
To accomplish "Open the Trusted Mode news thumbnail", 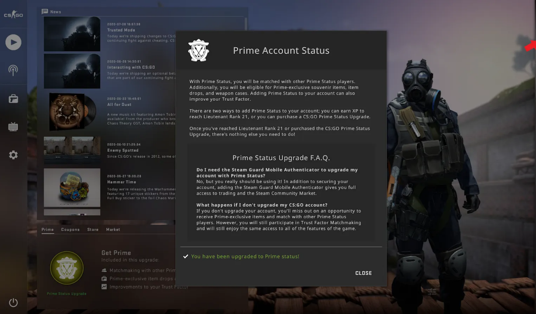I will coord(72,34).
